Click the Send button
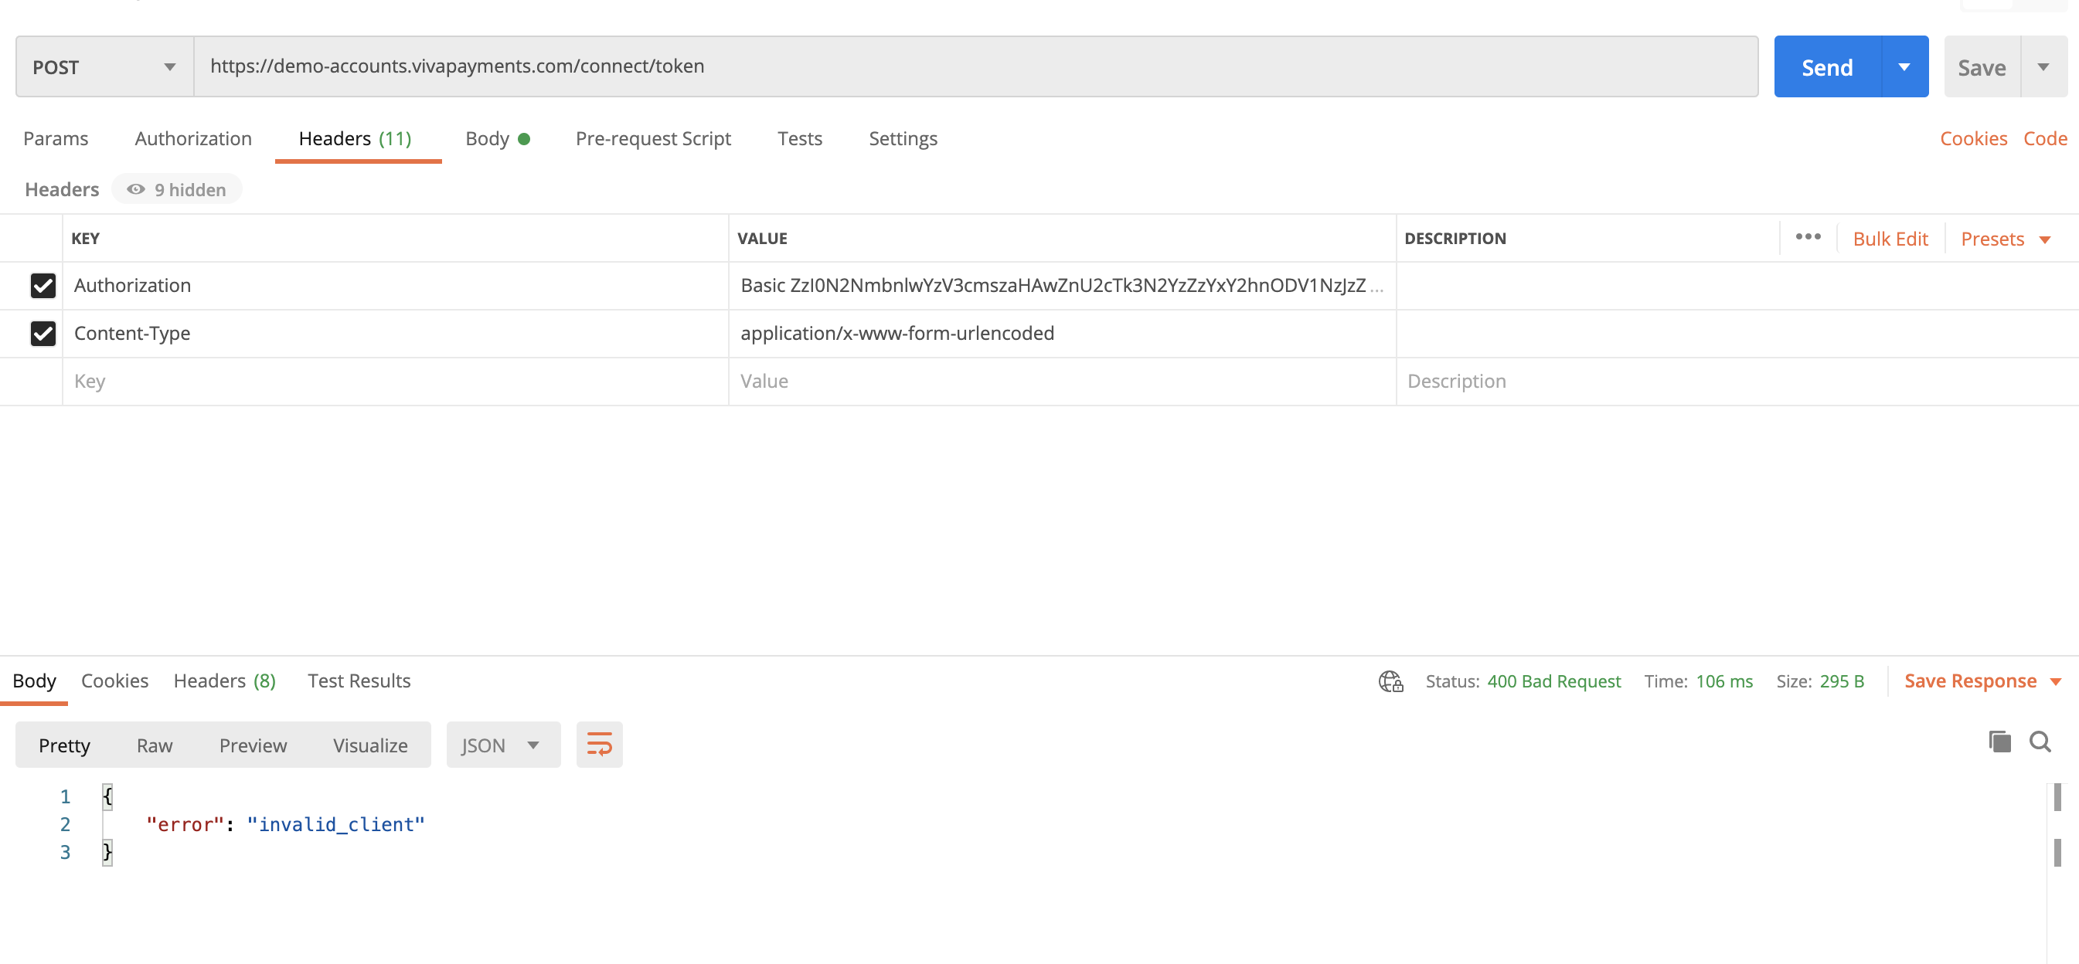The height and width of the screenshot is (964, 2079). (x=1826, y=66)
